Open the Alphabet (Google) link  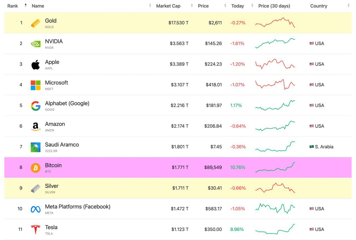click(x=67, y=103)
